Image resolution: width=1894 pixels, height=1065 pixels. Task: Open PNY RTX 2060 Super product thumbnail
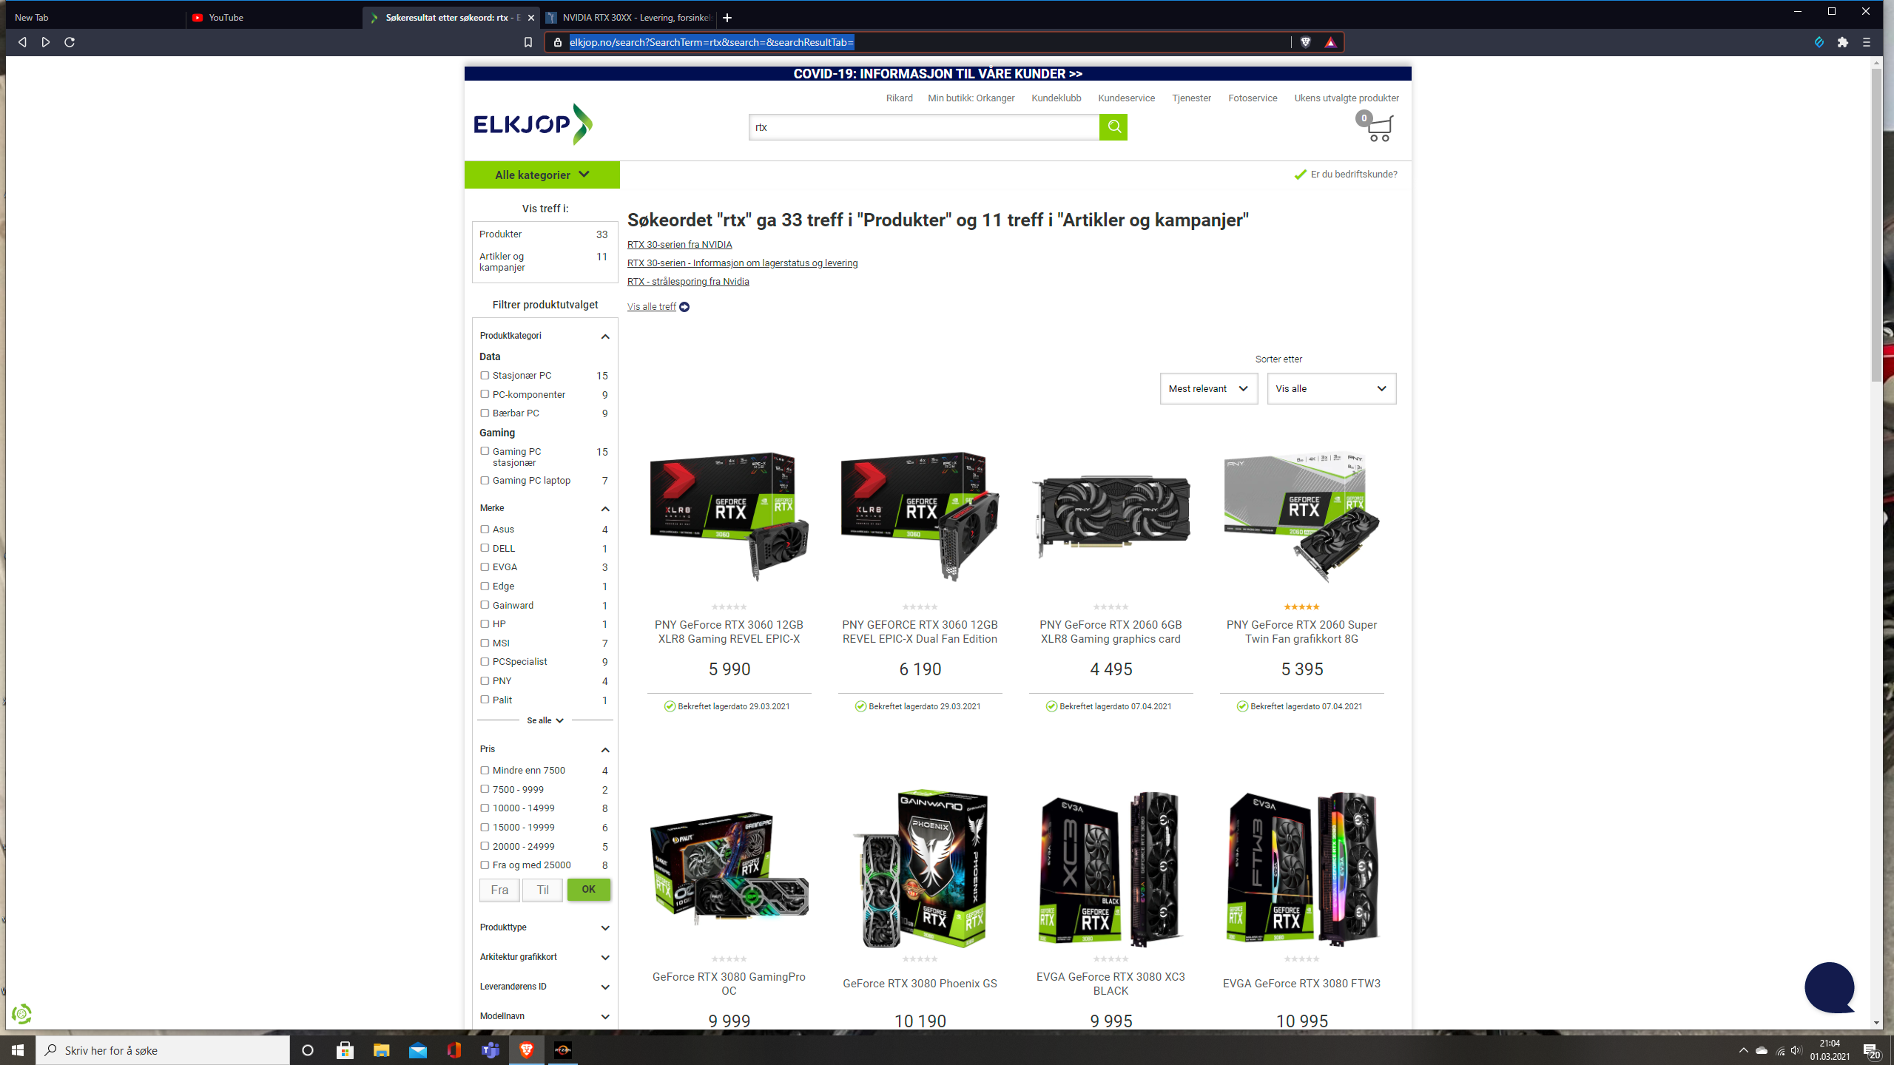[x=1301, y=518]
